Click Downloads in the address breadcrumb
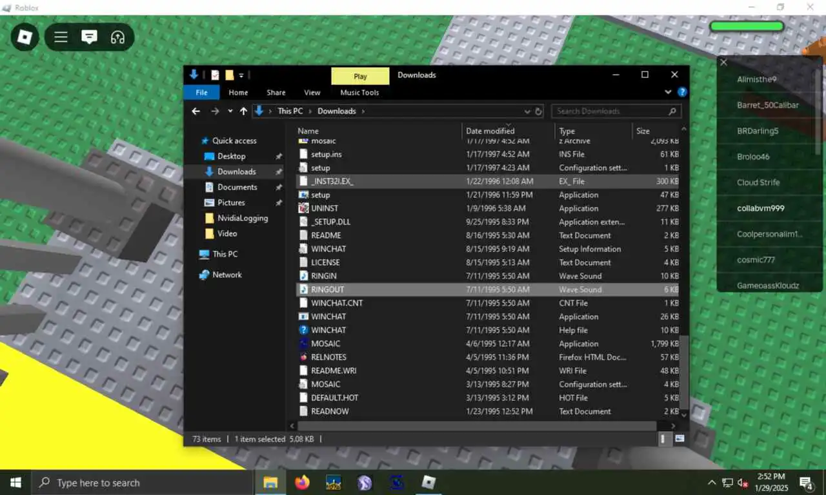 [x=337, y=111]
